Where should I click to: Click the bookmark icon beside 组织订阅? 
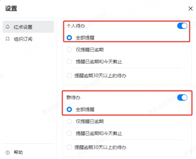pyautogui.click(x=7, y=39)
